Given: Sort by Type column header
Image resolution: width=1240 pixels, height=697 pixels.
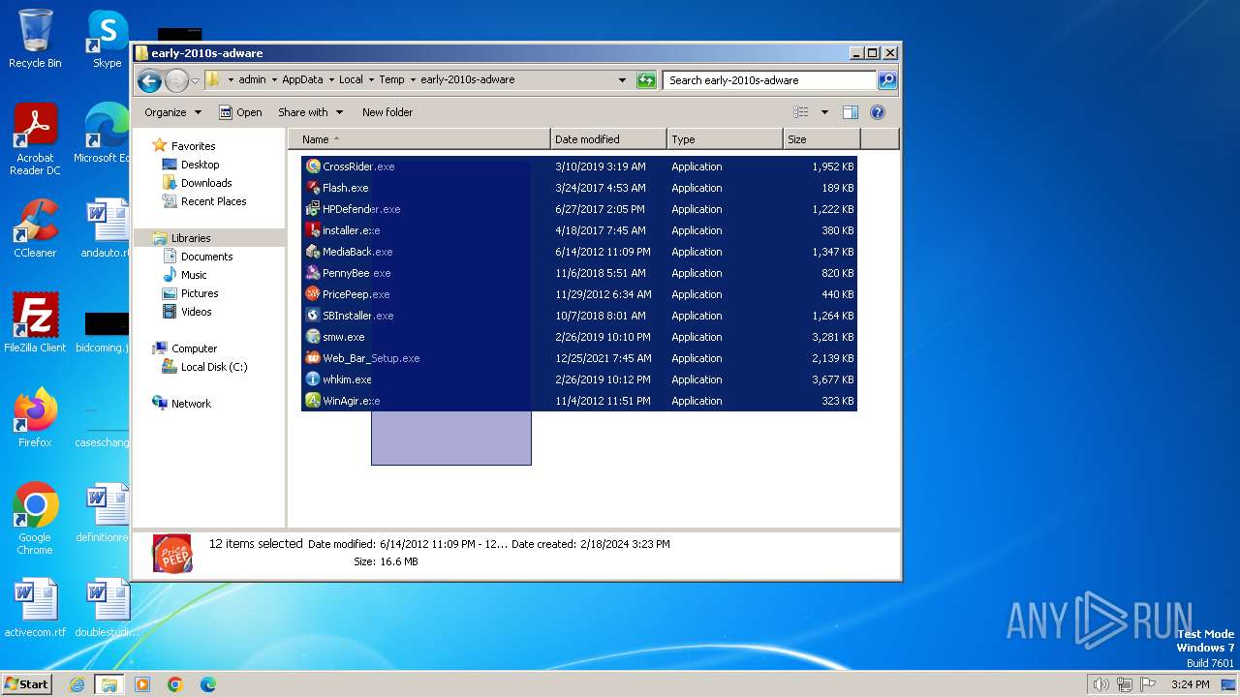Looking at the screenshot, I should click(x=725, y=139).
